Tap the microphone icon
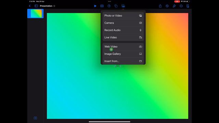The height and width of the screenshot is (123, 219). coord(141,30)
